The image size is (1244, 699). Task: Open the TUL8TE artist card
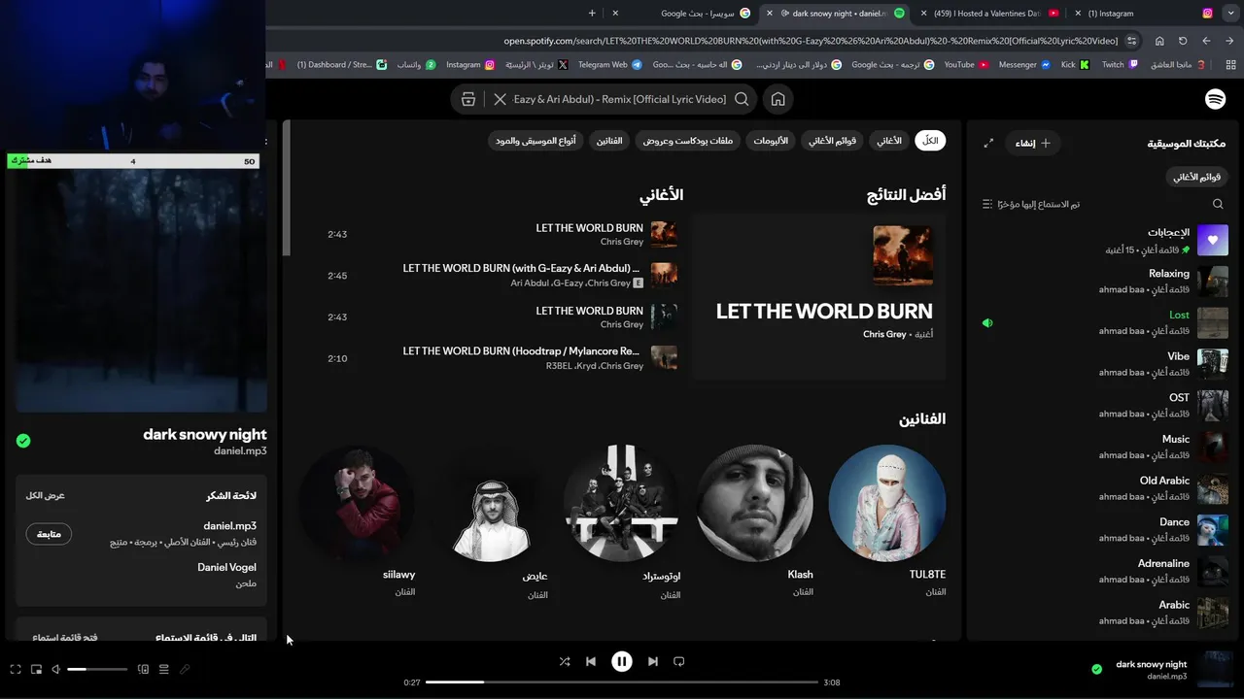coord(887,522)
